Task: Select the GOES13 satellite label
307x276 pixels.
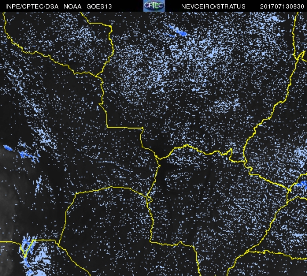Action: [99, 6]
